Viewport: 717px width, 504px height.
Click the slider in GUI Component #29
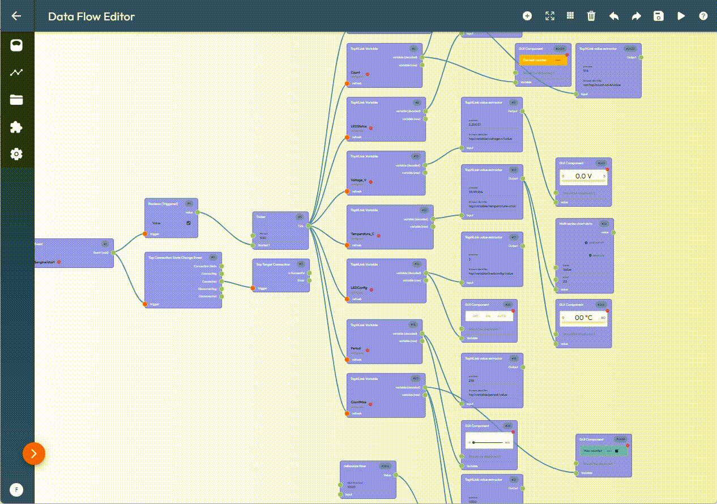coord(488,442)
